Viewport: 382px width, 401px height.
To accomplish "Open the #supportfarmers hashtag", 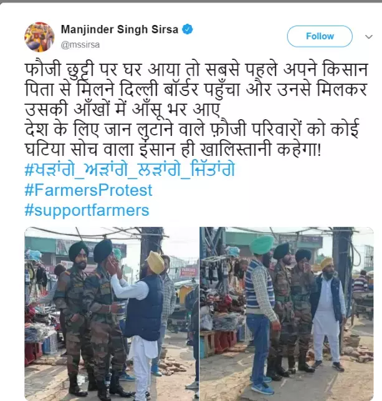I will pos(87,210).
